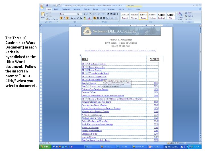Apply text highlight color

coord(85,18)
